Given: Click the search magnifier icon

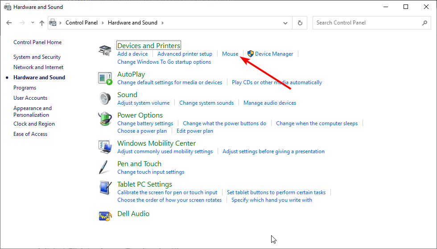Looking at the screenshot, I should [x=425, y=23].
